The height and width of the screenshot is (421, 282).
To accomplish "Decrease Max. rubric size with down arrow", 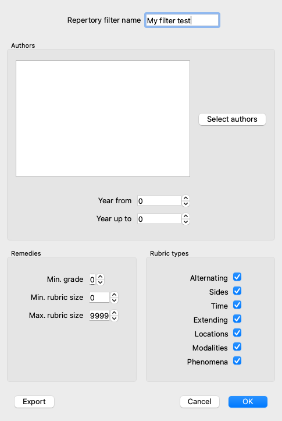I will coord(114,318).
